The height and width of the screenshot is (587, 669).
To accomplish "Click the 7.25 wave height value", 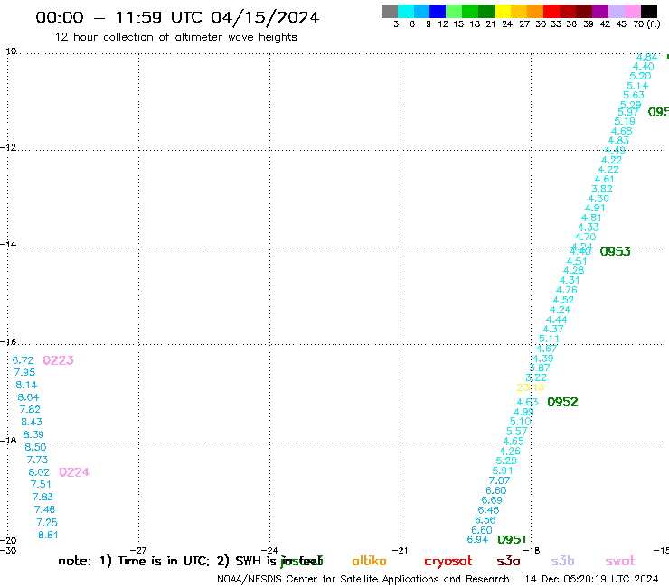I will pyautogui.click(x=47, y=523).
